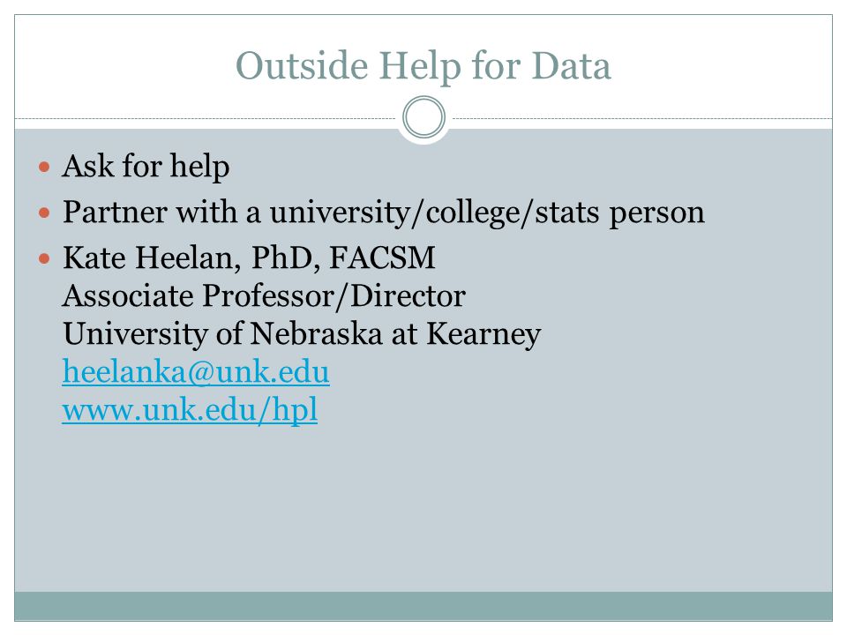The image size is (847, 635).
Task: Click the word 'Kearney'
Action: (483, 334)
